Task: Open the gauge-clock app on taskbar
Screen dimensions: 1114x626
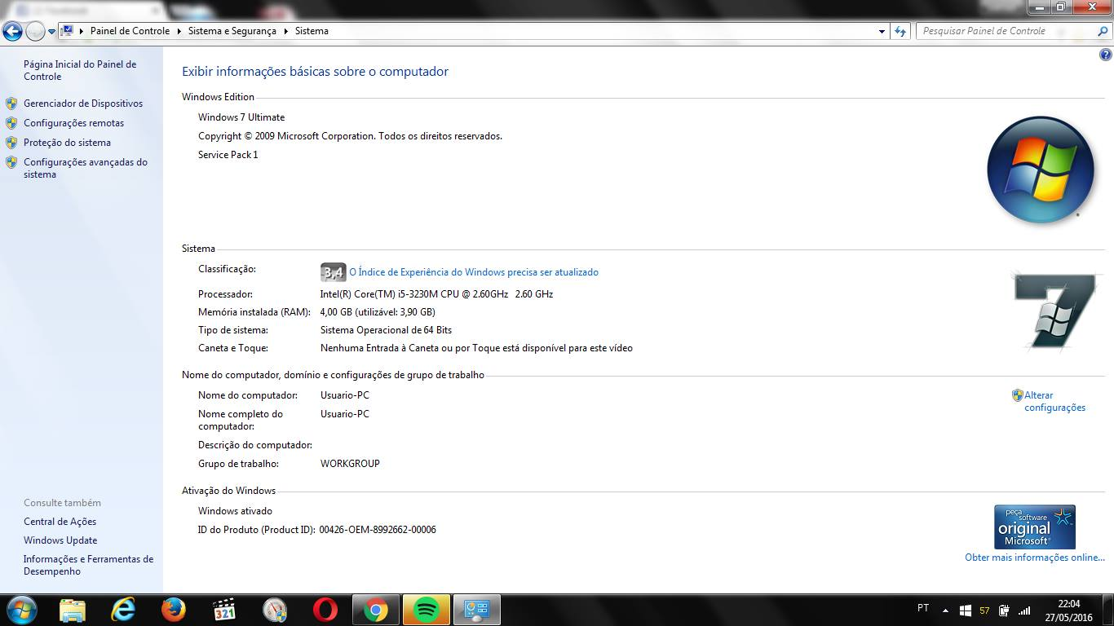Action: 275,610
